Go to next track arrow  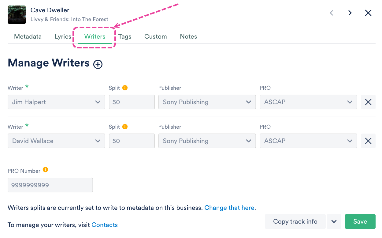(x=350, y=13)
